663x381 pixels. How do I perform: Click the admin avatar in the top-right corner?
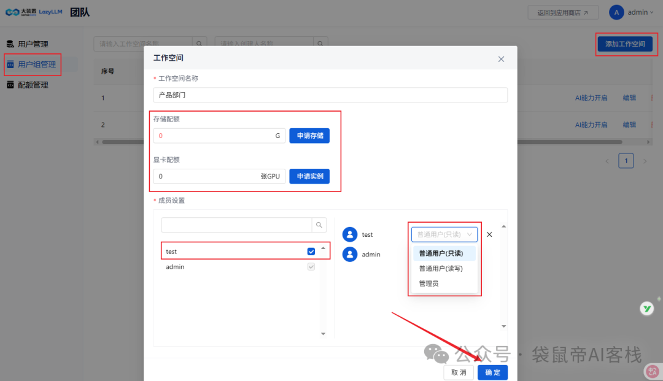point(616,12)
